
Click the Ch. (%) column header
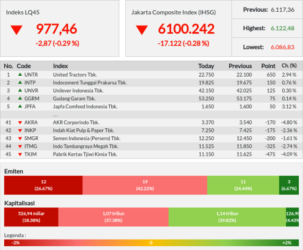[x=289, y=66]
